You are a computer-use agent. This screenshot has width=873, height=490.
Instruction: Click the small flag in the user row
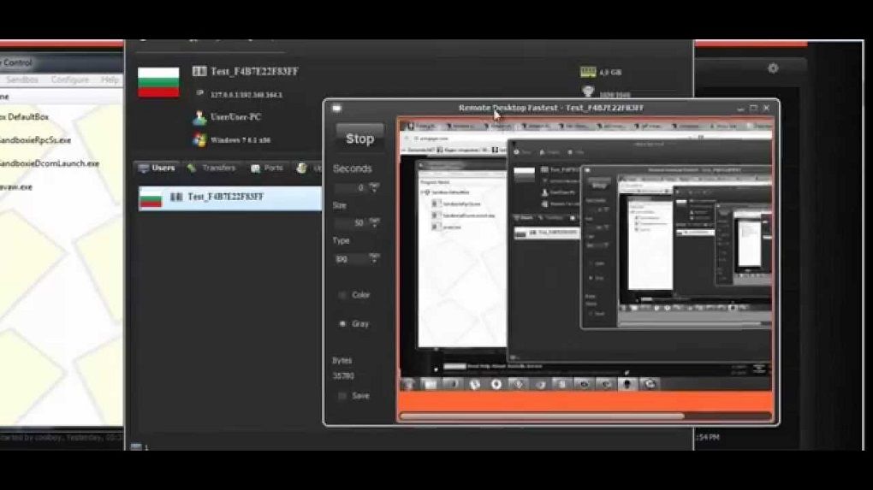coord(151,198)
